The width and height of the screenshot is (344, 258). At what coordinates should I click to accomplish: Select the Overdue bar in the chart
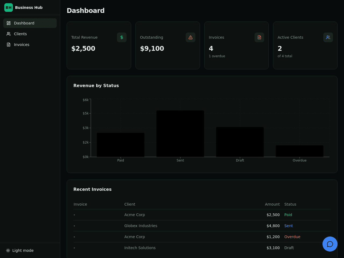coord(300,151)
